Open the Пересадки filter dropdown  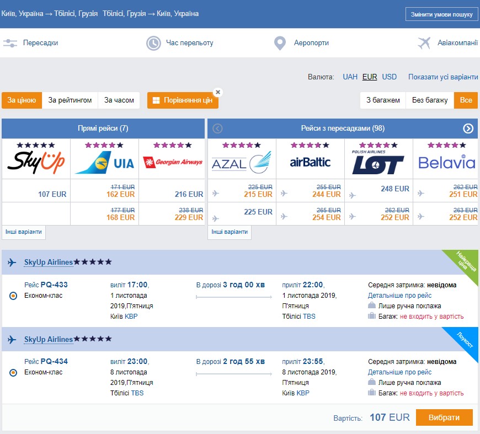40,43
